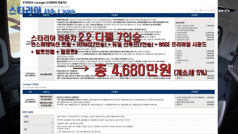Click 선택 품목 header in top table
This screenshot has height=134, width=238.
(x=194, y=15)
